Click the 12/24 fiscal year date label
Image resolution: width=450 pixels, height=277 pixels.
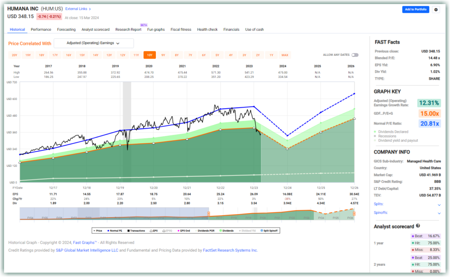287,187
